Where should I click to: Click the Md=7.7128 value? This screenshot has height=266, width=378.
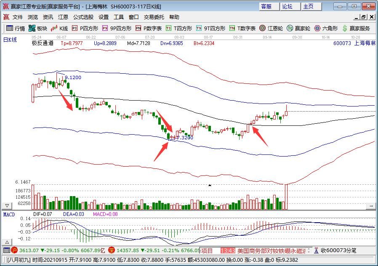point(138,43)
